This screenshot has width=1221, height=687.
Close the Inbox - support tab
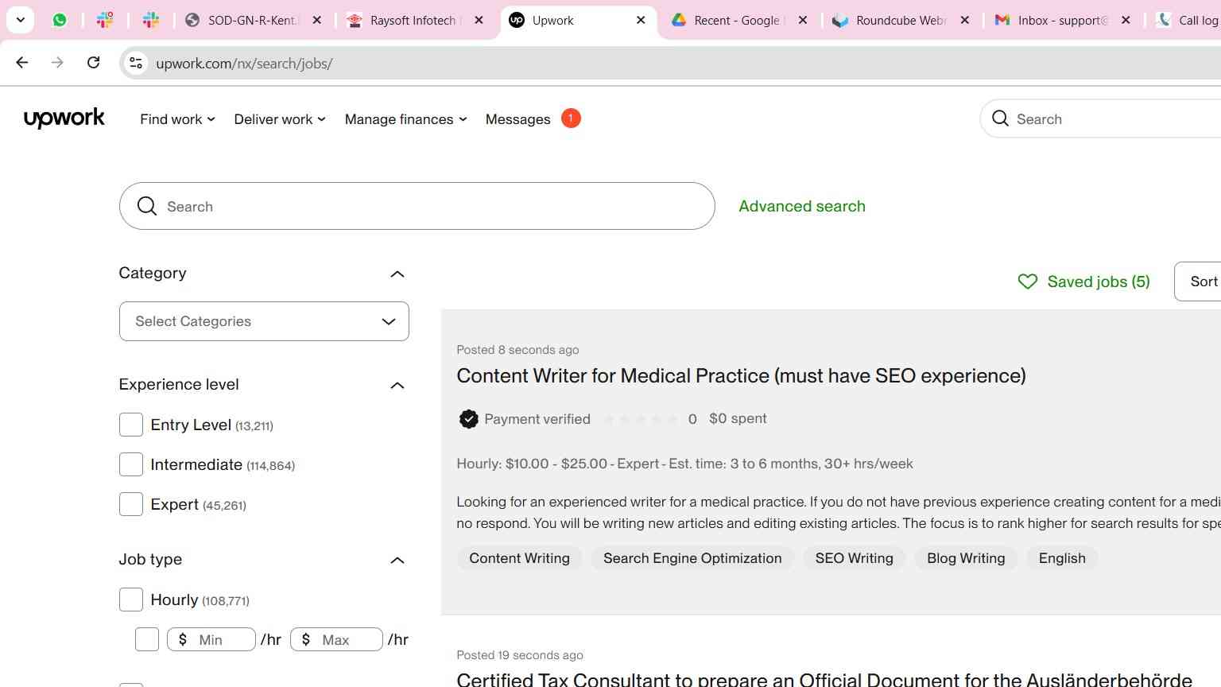coord(1126,21)
